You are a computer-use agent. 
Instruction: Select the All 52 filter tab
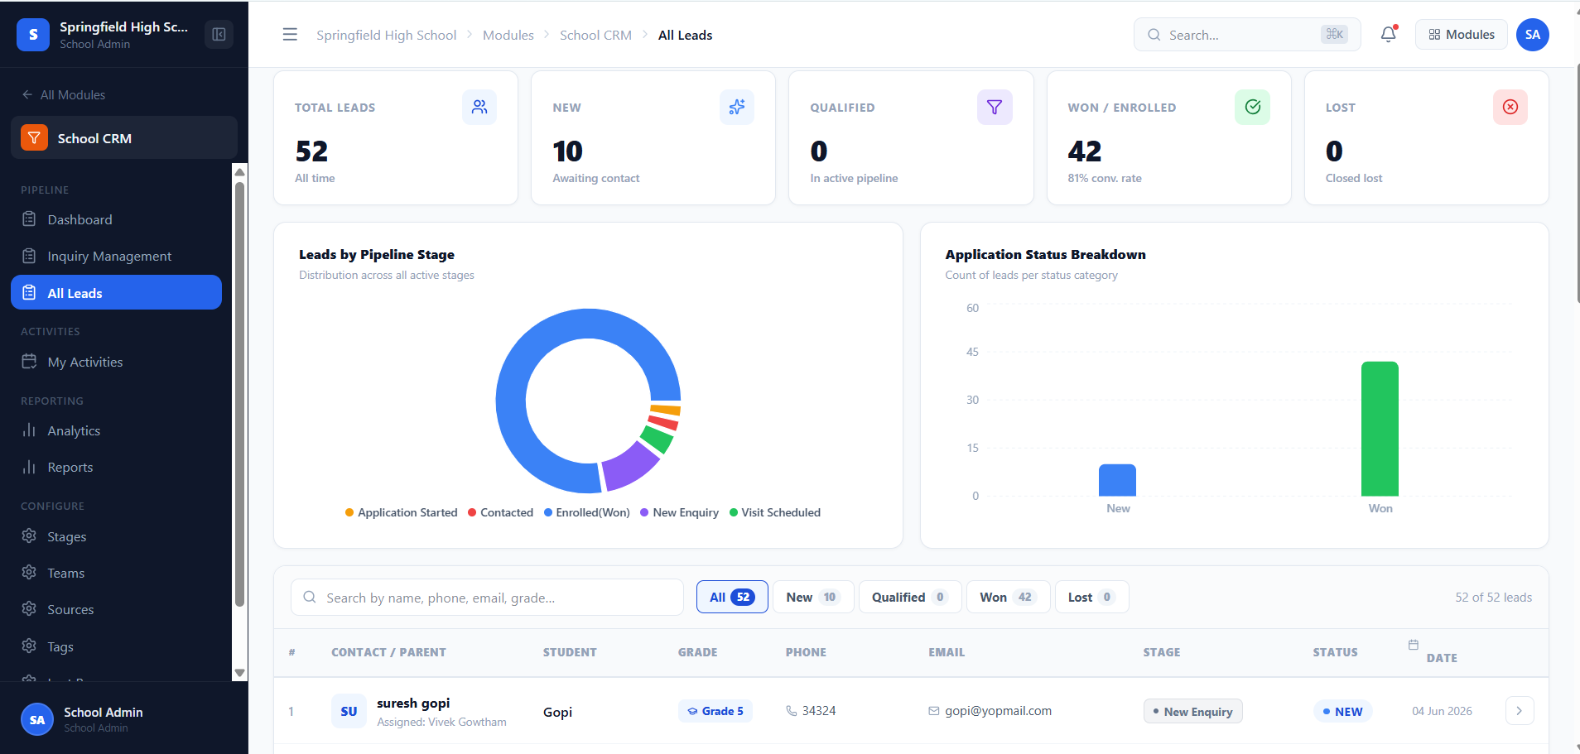coord(732,597)
